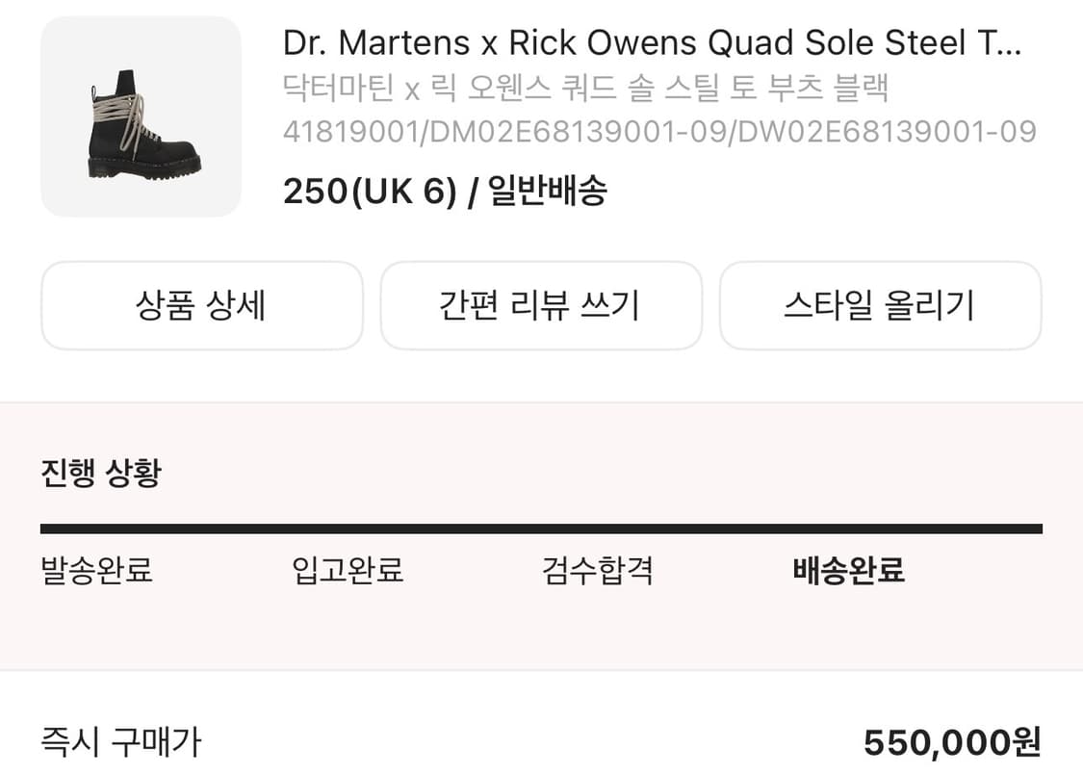1083x774 pixels.
Task: Select the size option 250(UK 6)
Action: point(371,191)
